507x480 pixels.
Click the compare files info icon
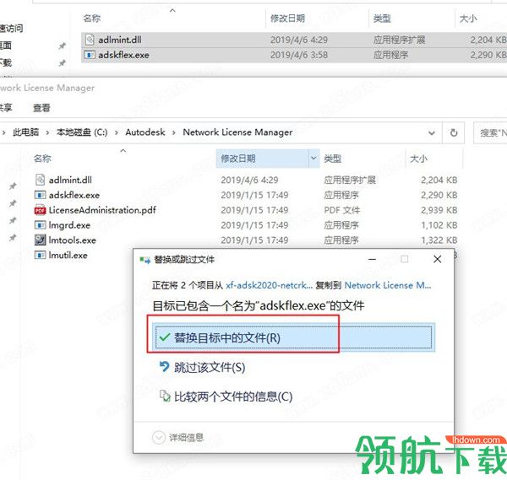165,396
